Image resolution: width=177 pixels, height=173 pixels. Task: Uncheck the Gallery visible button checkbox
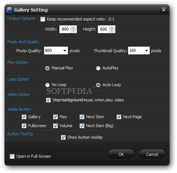click(x=24, y=117)
